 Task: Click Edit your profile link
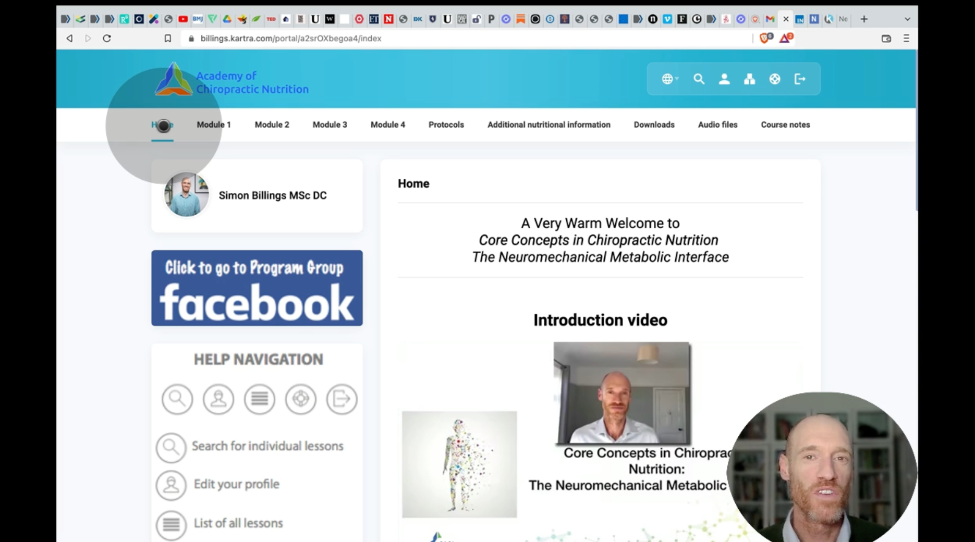237,484
